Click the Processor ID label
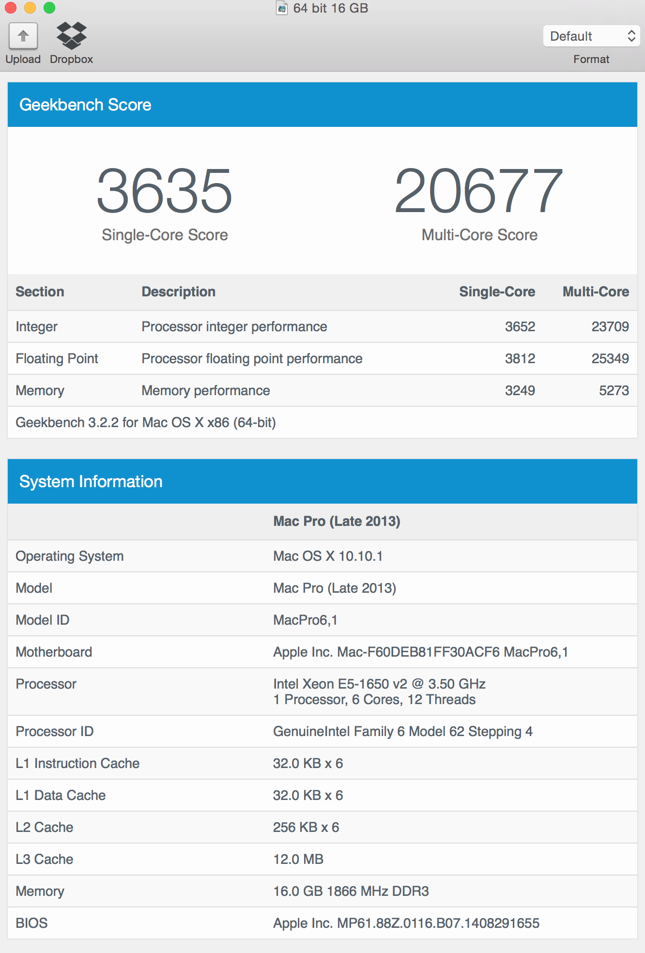This screenshot has width=645, height=953. pos(55,731)
